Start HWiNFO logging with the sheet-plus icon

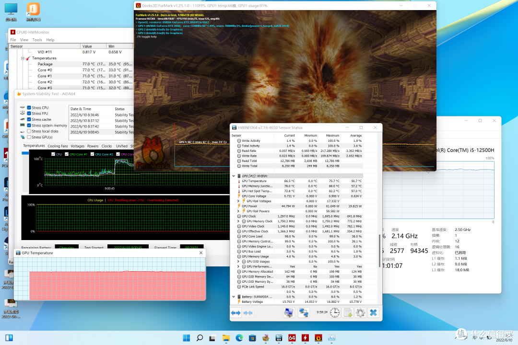click(348, 312)
